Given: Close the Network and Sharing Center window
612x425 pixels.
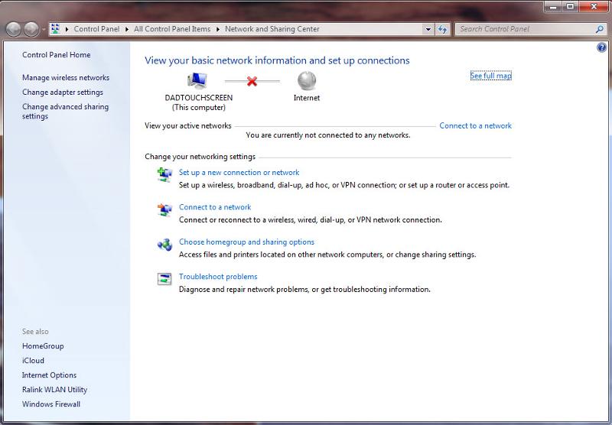Looking at the screenshot, I should click(594, 7).
